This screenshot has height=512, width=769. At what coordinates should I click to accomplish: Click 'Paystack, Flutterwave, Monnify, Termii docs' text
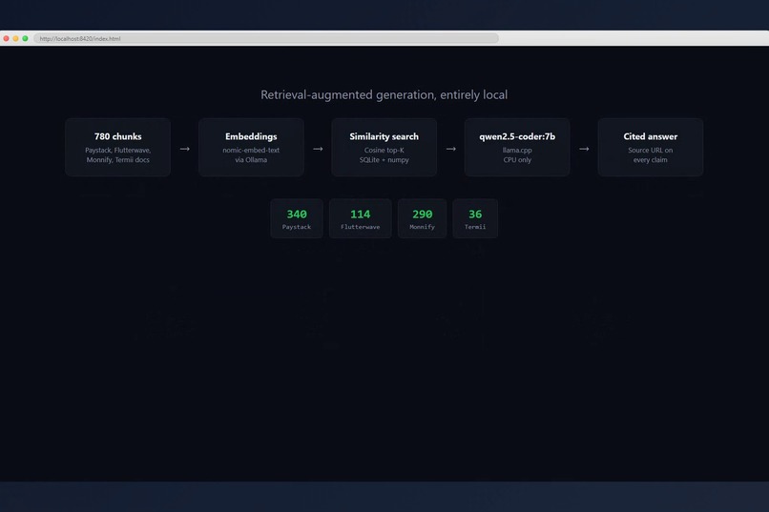pos(117,154)
